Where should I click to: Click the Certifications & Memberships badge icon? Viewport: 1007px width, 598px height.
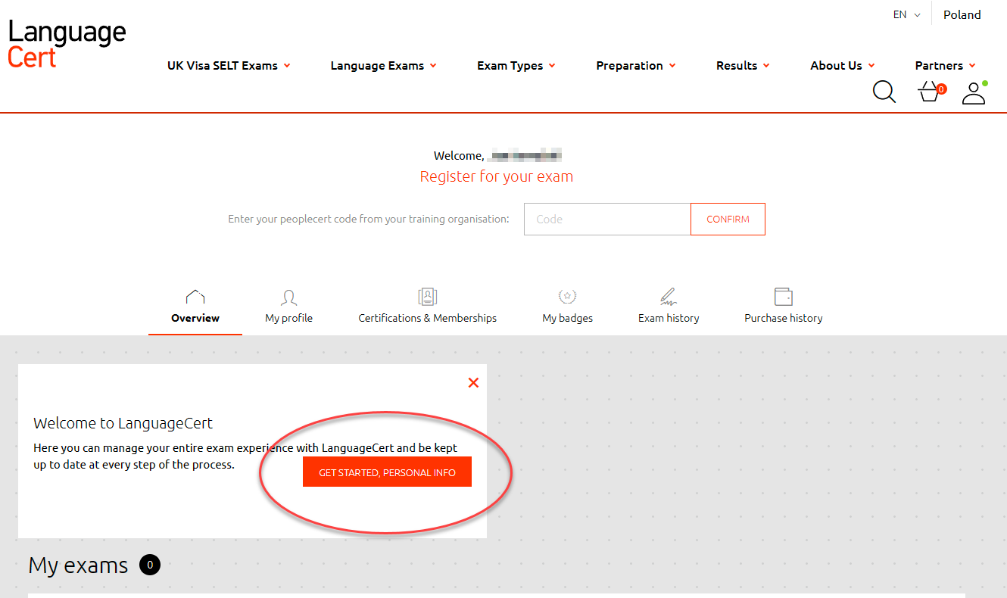(428, 296)
